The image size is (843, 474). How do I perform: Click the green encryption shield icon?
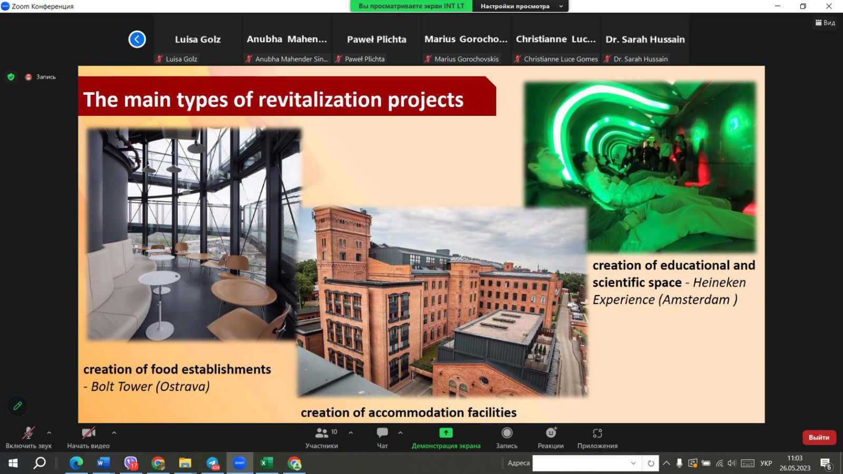pos(11,77)
